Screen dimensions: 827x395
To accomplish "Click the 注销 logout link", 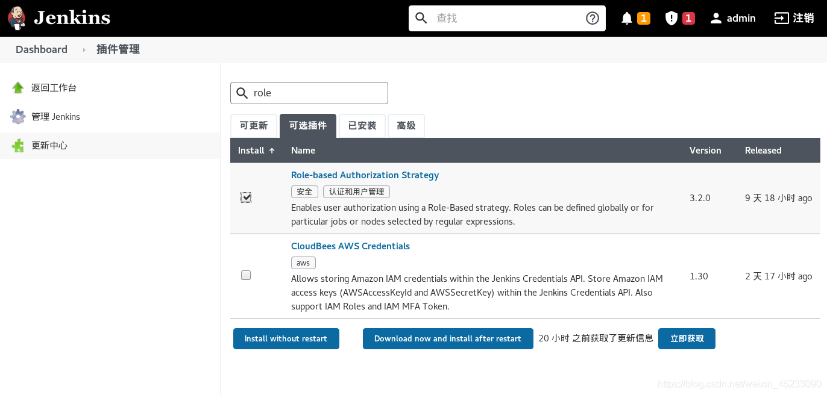I will coord(803,18).
